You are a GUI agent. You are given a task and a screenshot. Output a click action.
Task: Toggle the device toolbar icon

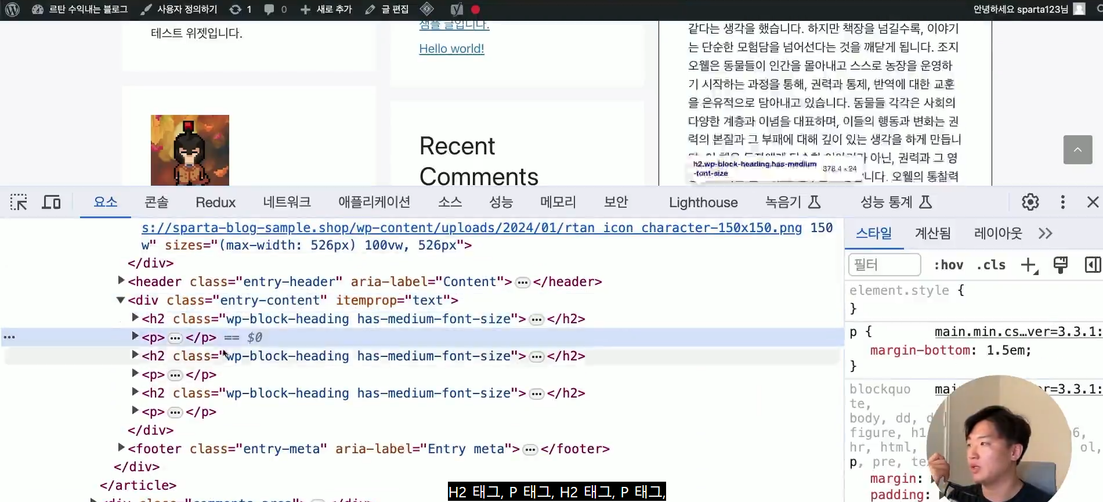51,202
